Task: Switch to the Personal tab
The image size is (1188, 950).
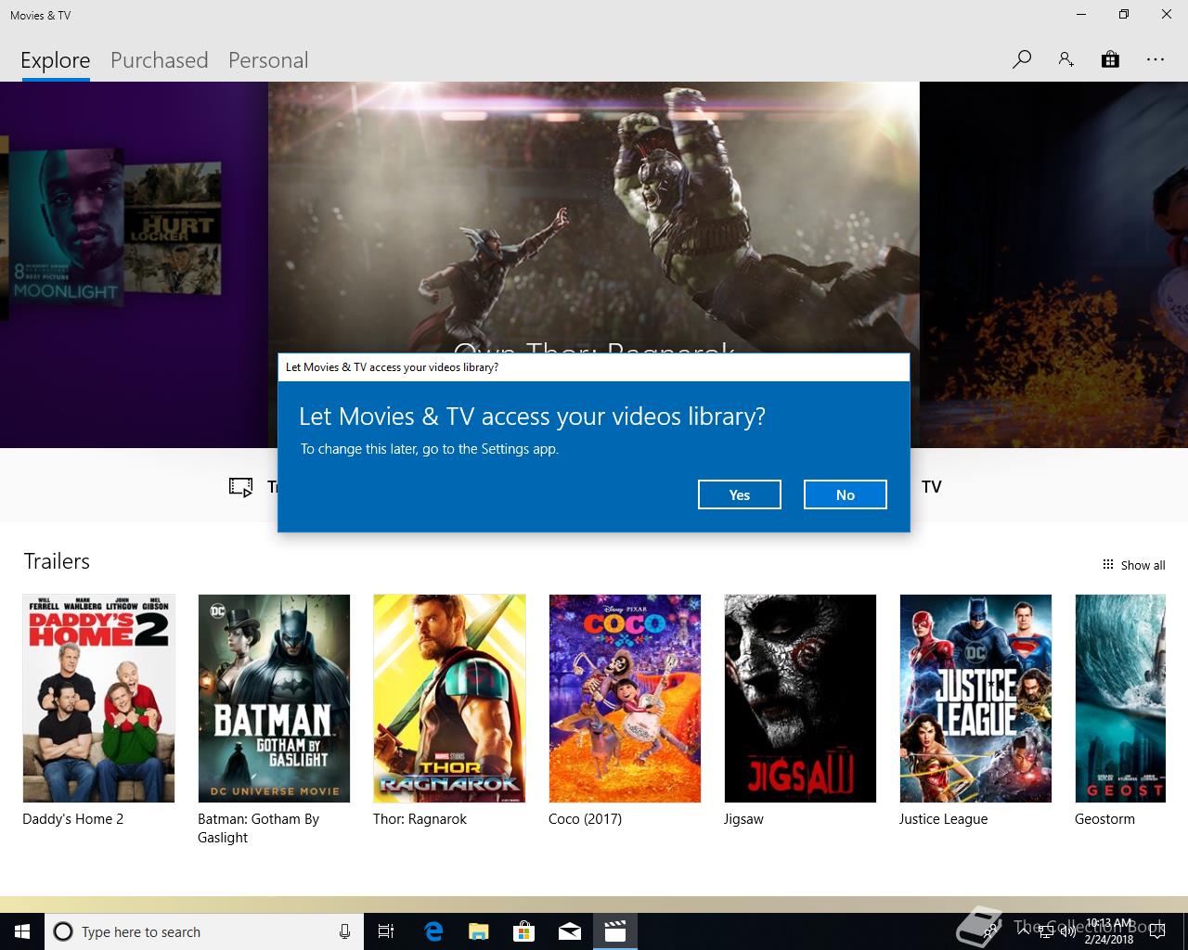Action: pyautogui.click(x=268, y=60)
